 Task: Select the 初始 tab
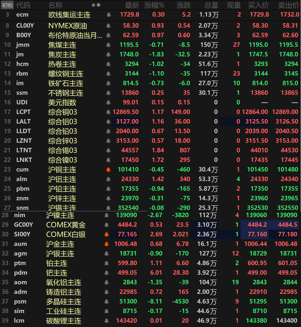(x=7, y=5)
